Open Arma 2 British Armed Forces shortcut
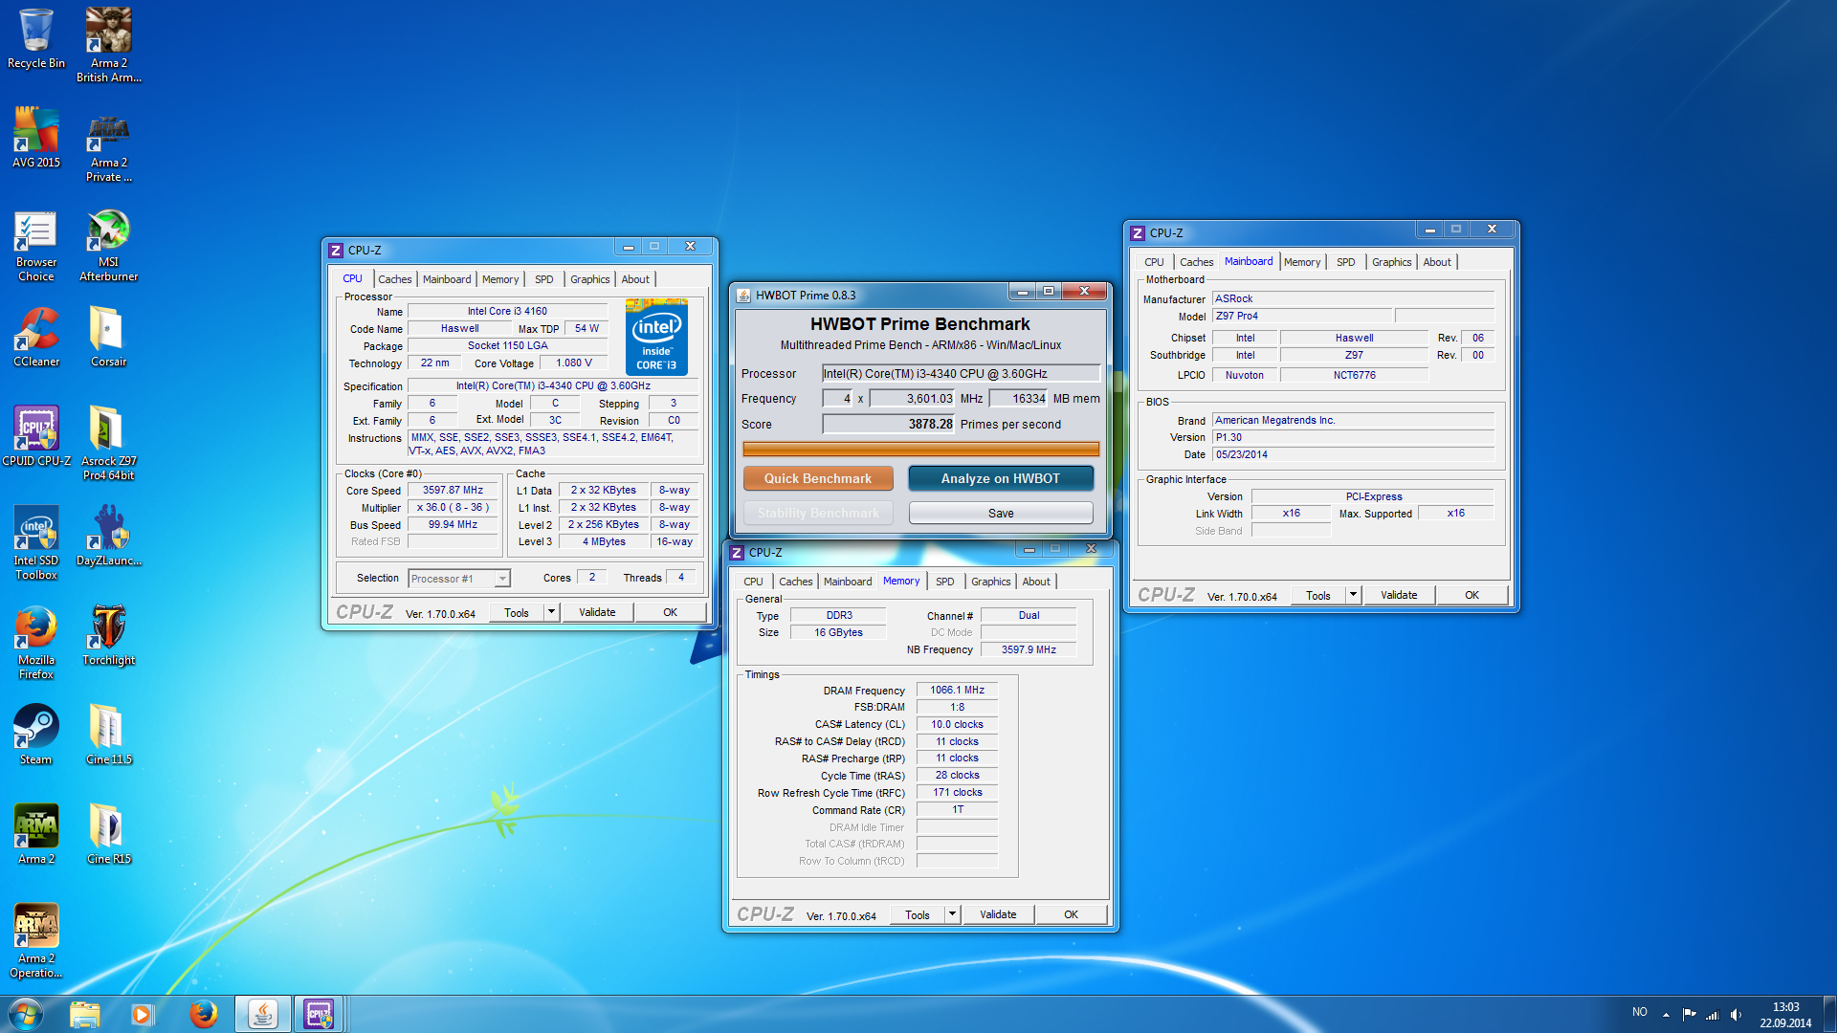The height and width of the screenshot is (1033, 1837). click(109, 45)
